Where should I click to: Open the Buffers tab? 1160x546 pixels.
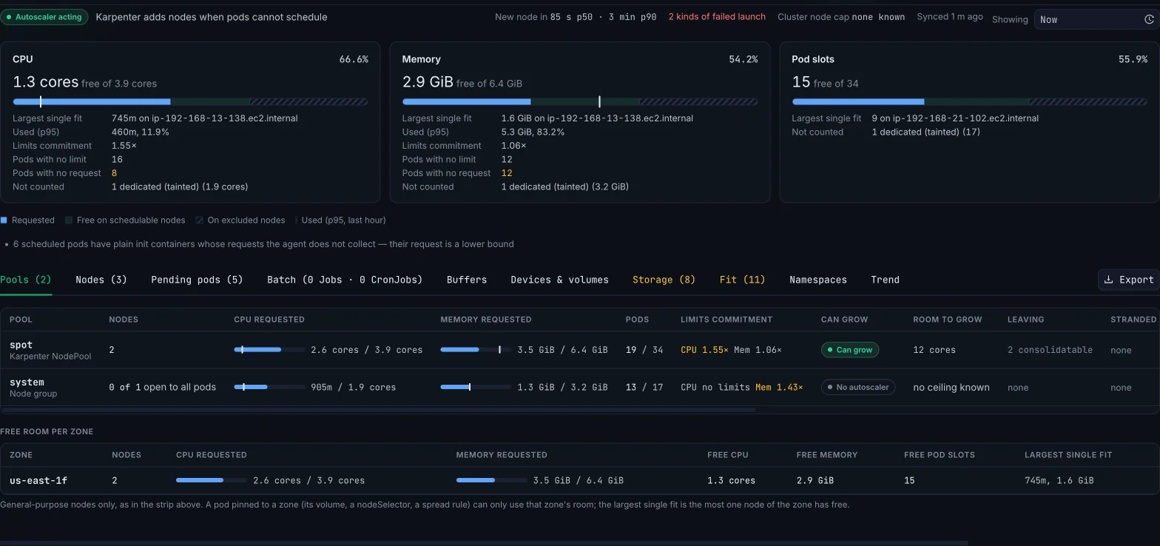(x=467, y=280)
